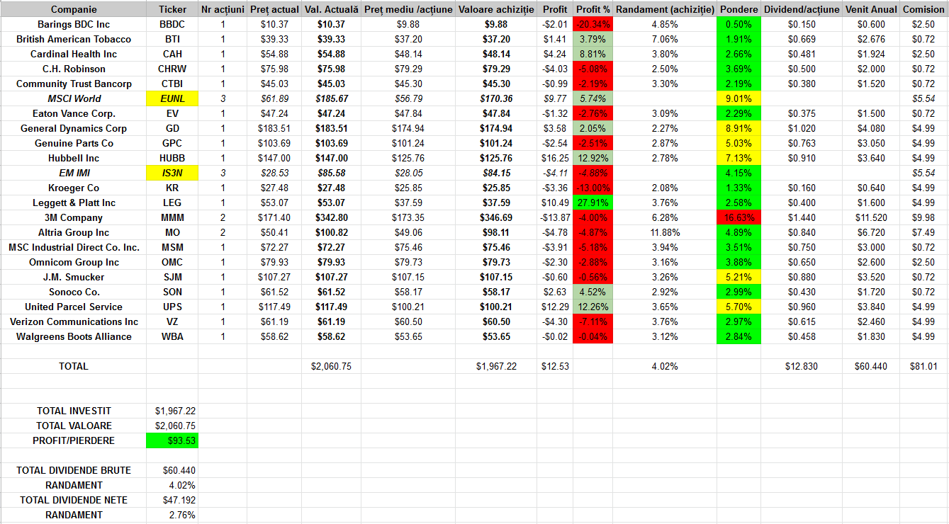Viewport: 949px width, 524px height.
Task: Click the Pondere column header
Action: click(x=739, y=10)
